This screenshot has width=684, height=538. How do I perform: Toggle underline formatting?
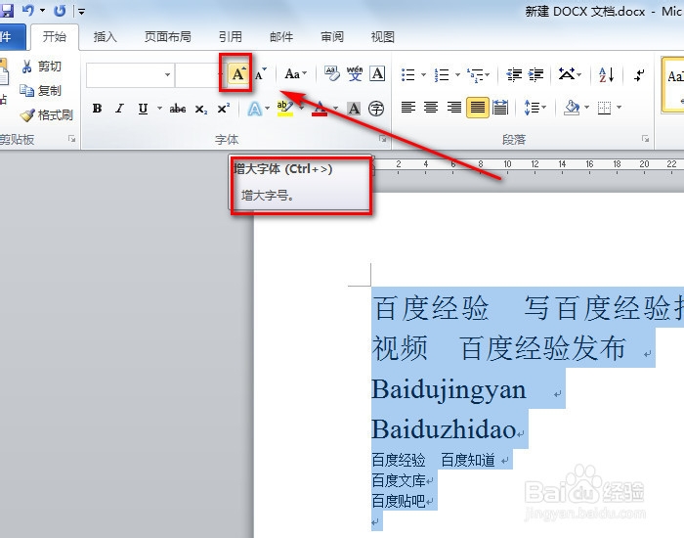[x=143, y=108]
